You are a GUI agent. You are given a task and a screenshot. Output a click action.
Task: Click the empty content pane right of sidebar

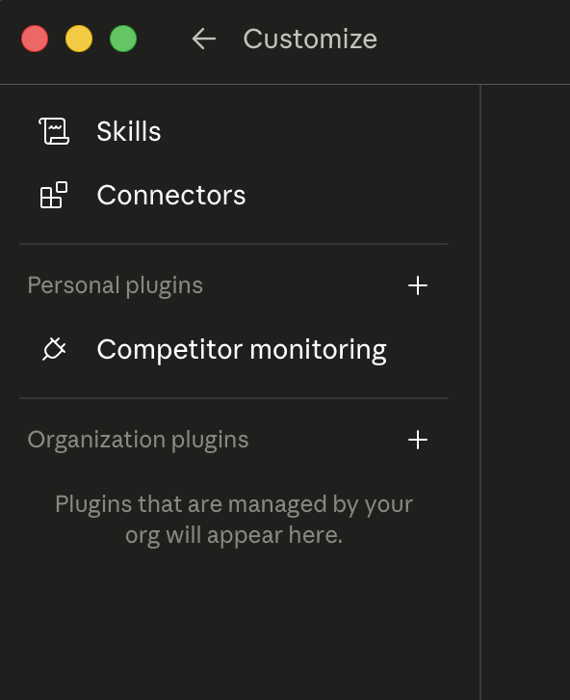tap(526, 392)
